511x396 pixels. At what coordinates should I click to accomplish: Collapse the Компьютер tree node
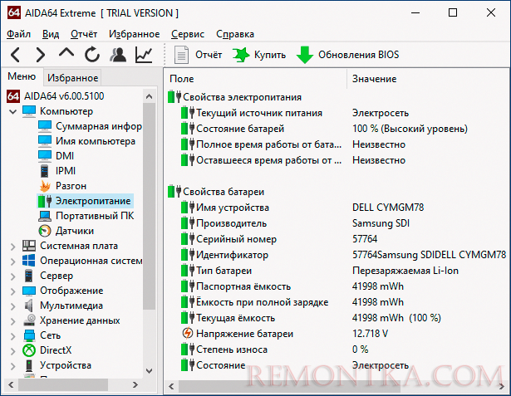coord(12,111)
